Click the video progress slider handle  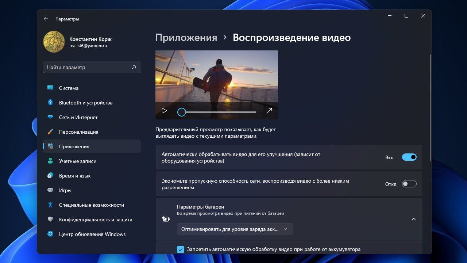(x=181, y=112)
